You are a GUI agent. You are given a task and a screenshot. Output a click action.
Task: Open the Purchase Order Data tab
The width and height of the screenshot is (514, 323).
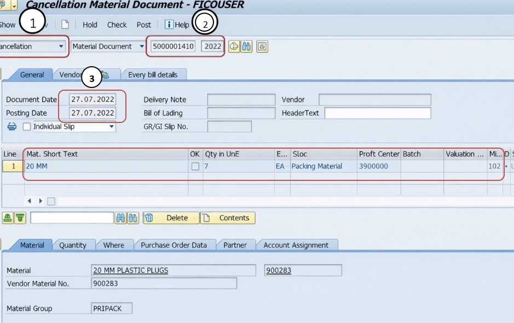(x=174, y=245)
